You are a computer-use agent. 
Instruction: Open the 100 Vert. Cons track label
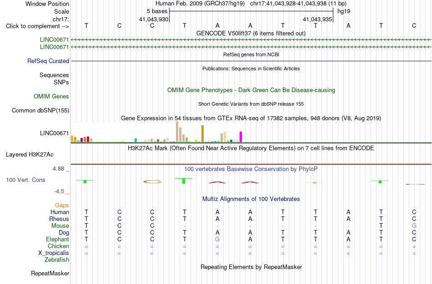(25, 180)
